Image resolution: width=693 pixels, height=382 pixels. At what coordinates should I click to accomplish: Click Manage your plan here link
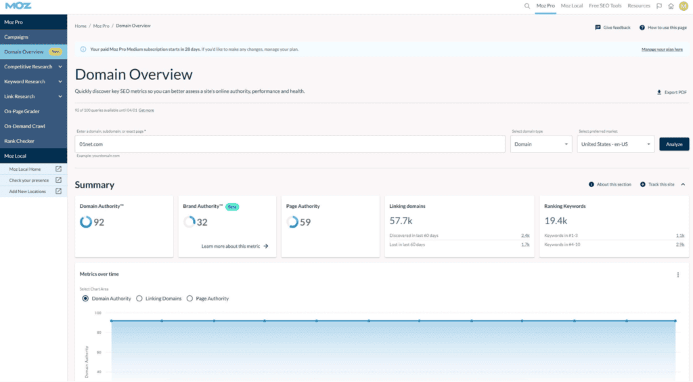point(662,49)
